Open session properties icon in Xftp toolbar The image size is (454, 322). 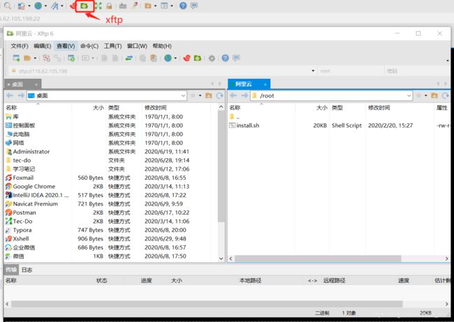tap(71, 58)
